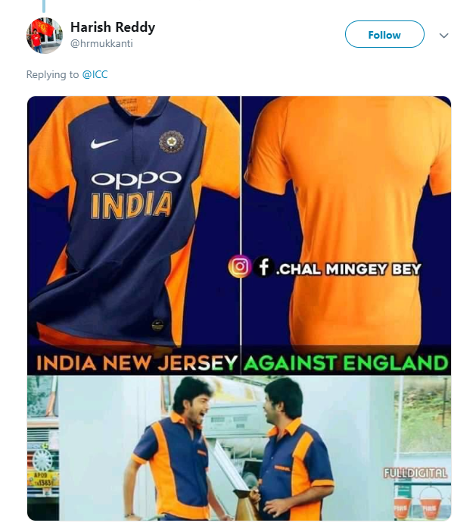Click the small round logo at the jersey hem

pos(157,324)
